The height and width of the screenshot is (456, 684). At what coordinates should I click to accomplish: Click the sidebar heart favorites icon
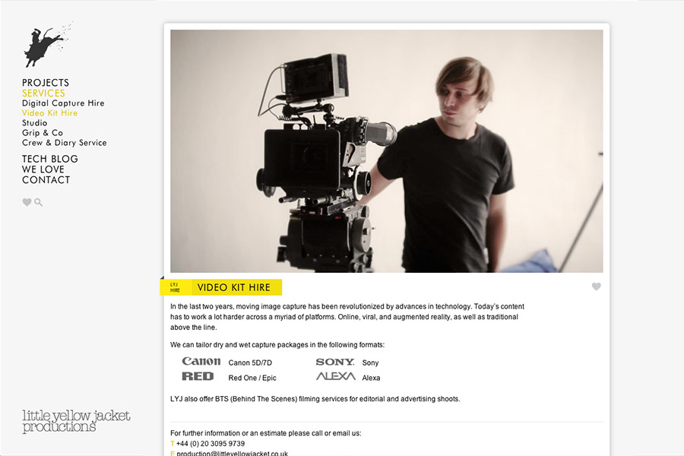coord(27,202)
